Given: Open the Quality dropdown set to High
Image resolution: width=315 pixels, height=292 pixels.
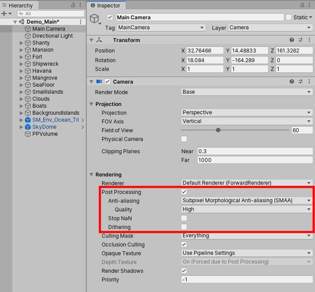Looking at the screenshot, I should pyautogui.click(x=247, y=209).
